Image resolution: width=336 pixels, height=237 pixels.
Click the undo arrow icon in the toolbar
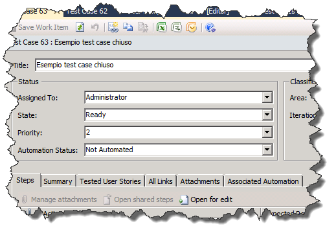95,27
